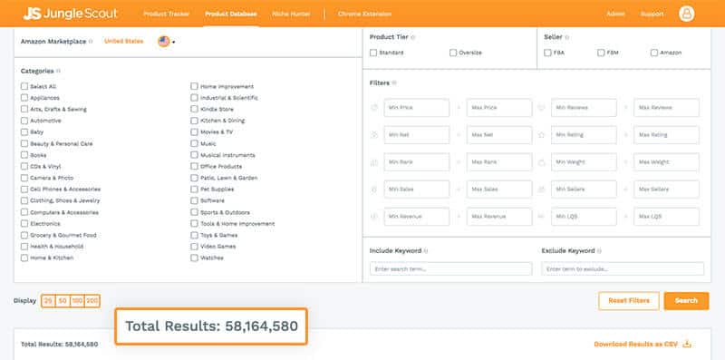Screen dimensions: 725x360
Task: Open the Niche Hunter tab
Action: [291, 14]
